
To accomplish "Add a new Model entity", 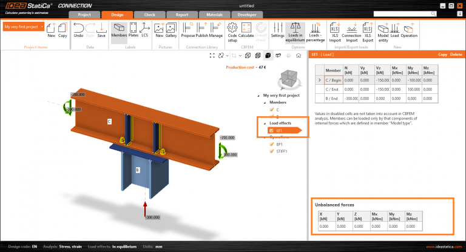I will [383, 32].
